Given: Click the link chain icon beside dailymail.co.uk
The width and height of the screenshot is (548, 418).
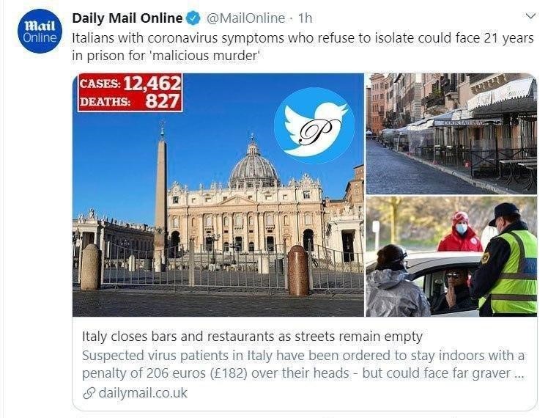Looking at the screenshot, I should click(89, 393).
